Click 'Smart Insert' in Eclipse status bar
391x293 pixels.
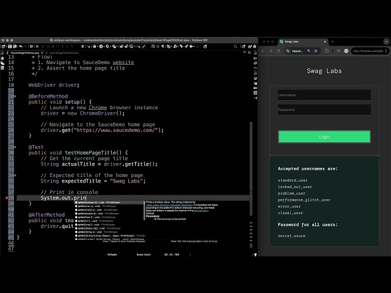pyautogui.click(x=144, y=255)
